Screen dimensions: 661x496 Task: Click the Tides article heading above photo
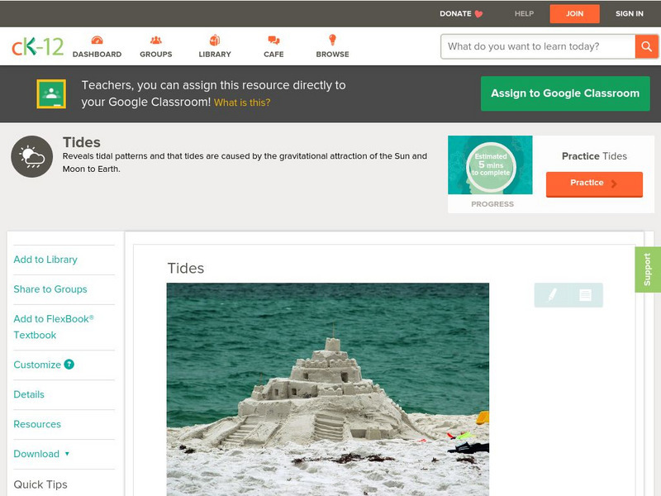tap(185, 268)
